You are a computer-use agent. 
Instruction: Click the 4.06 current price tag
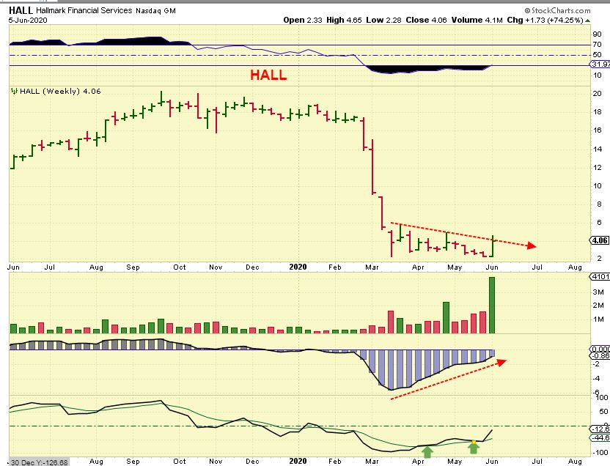pyautogui.click(x=600, y=240)
